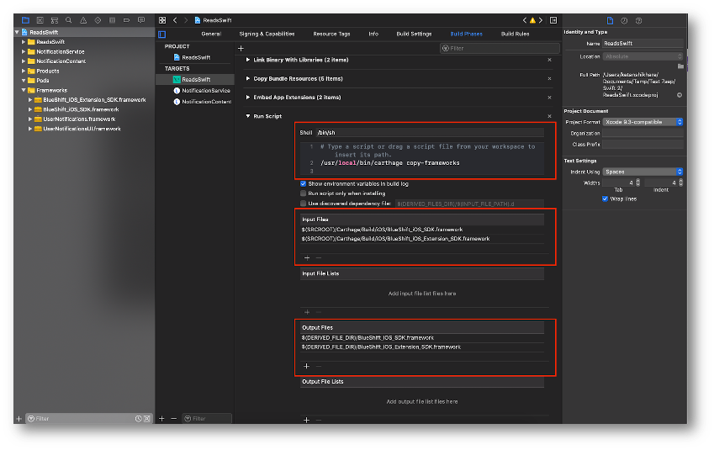Collapse the Run Script section
This screenshot has width=714, height=450.
click(x=248, y=116)
